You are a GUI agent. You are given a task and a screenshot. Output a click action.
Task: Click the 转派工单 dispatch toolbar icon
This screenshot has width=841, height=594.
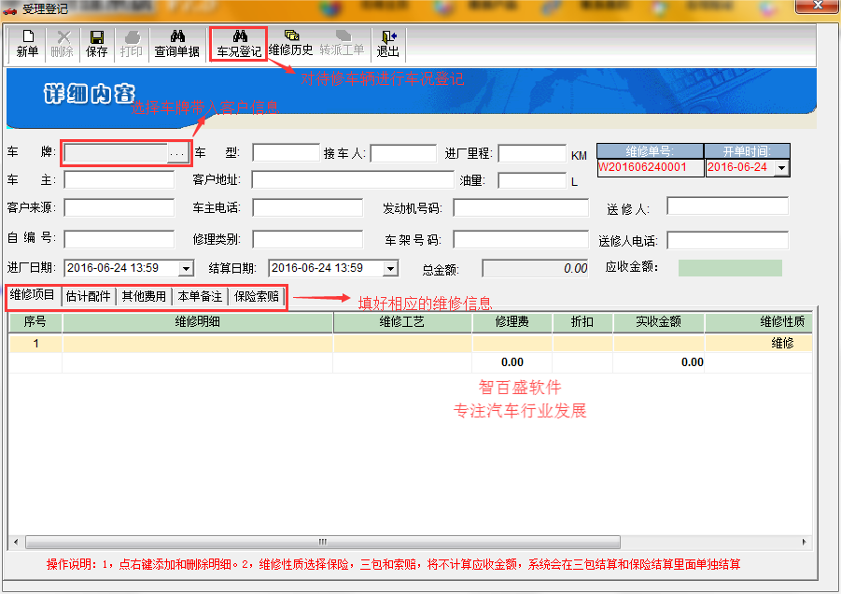343,43
